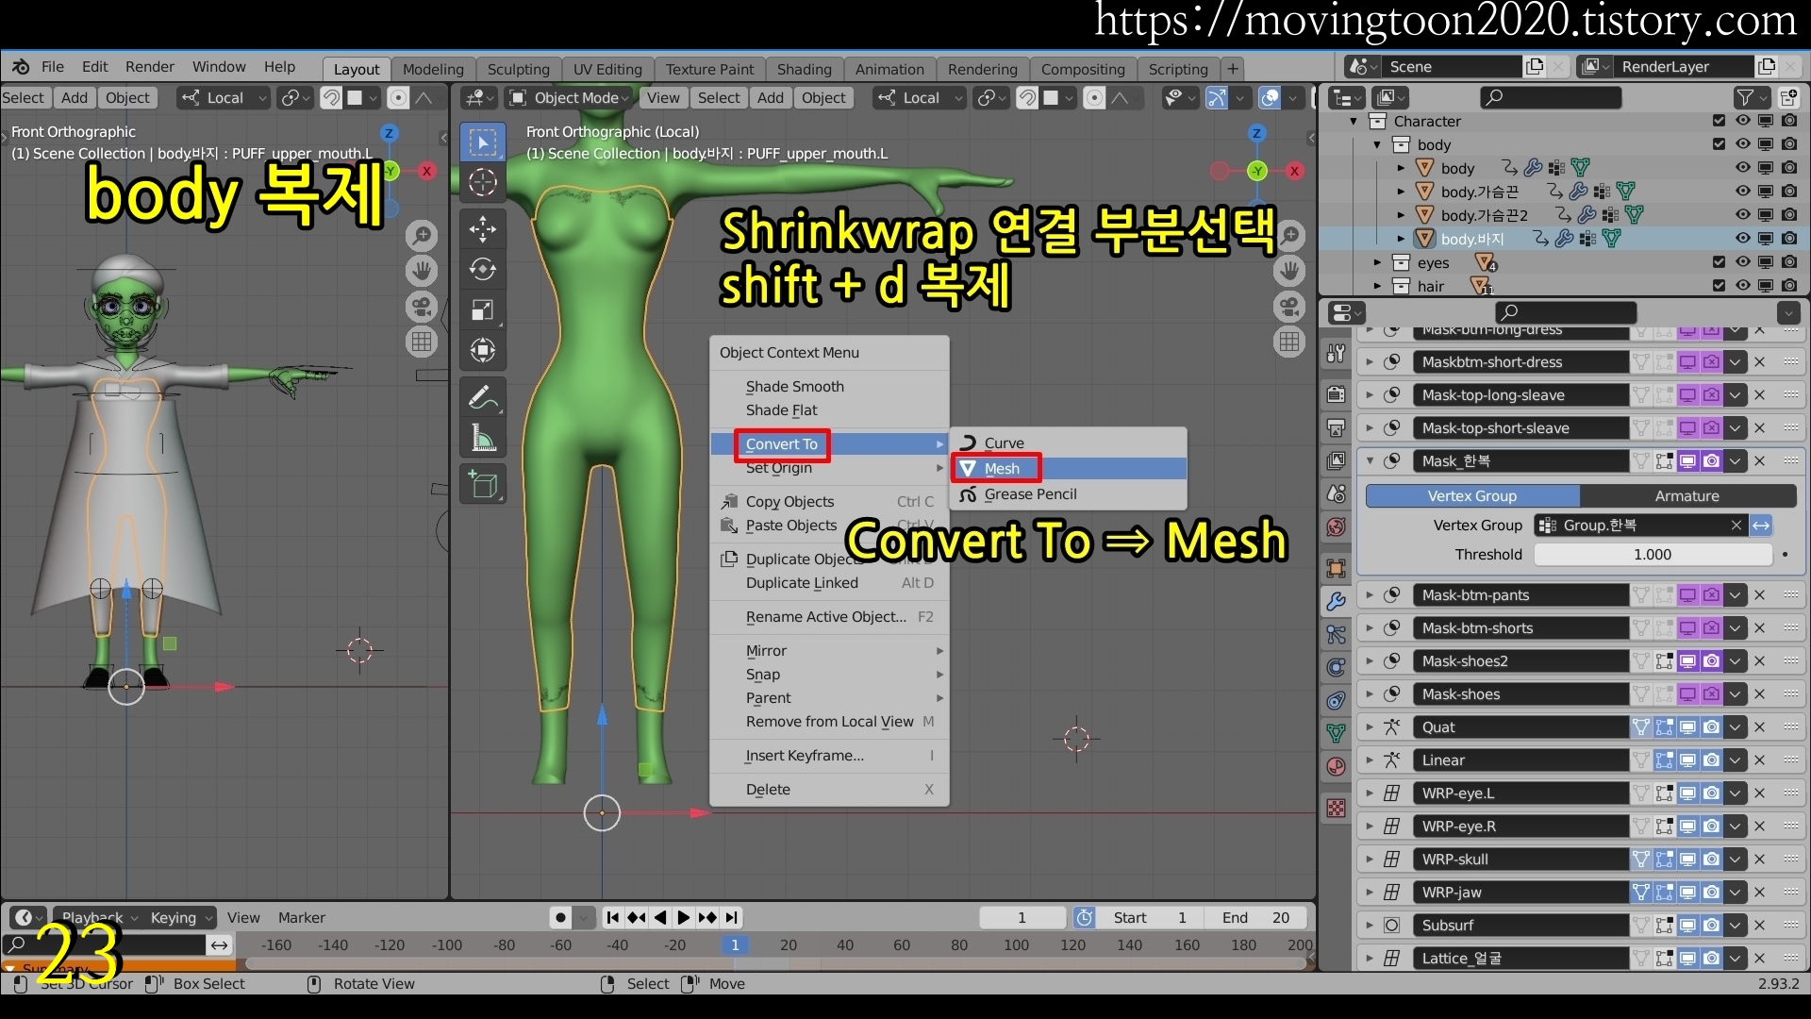Screen dimensions: 1811x1019
Task: Open Local transform orientation dropdown in right viewport
Action: pyautogui.click(x=920, y=98)
